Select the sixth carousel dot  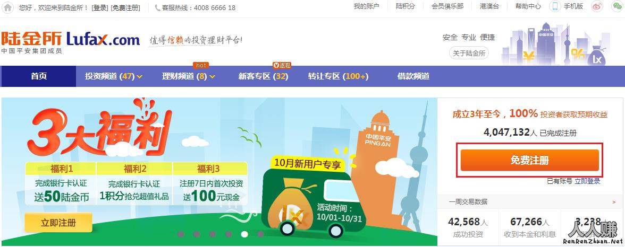[260, 234]
